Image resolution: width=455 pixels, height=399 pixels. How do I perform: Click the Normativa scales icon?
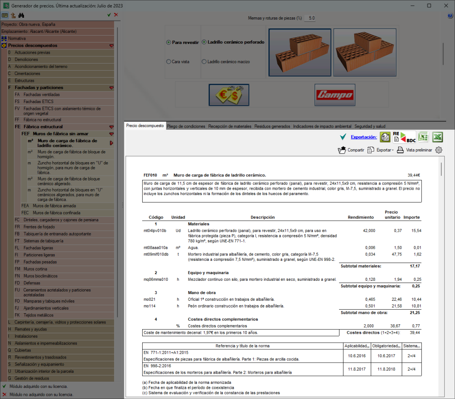[x=4, y=38]
